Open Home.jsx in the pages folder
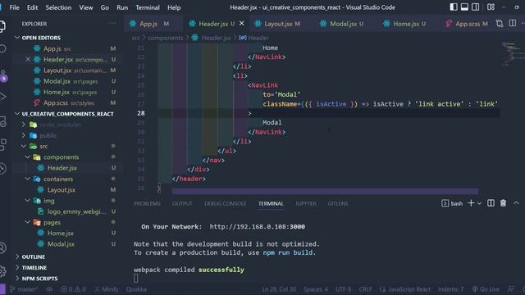Viewport: 525px width, 295px height. coord(60,233)
